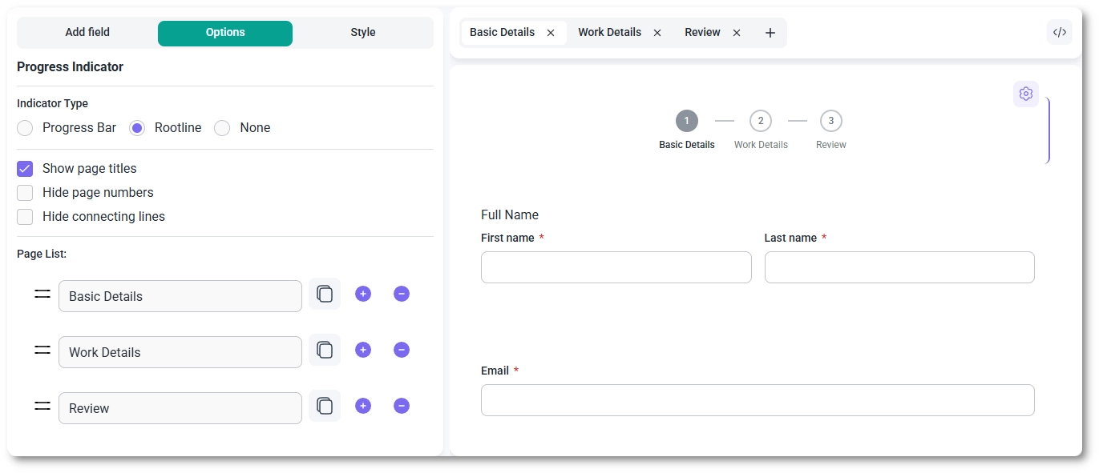Duplicate the Review page
1099x473 pixels.
[325, 406]
